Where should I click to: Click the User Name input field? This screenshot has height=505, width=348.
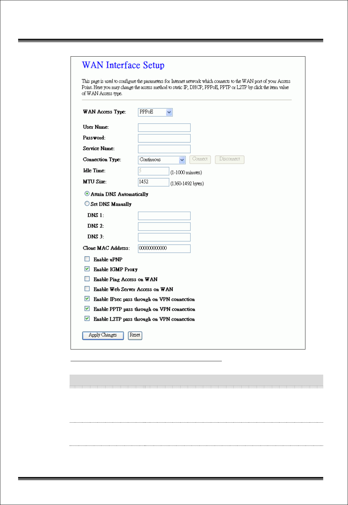coord(164,128)
